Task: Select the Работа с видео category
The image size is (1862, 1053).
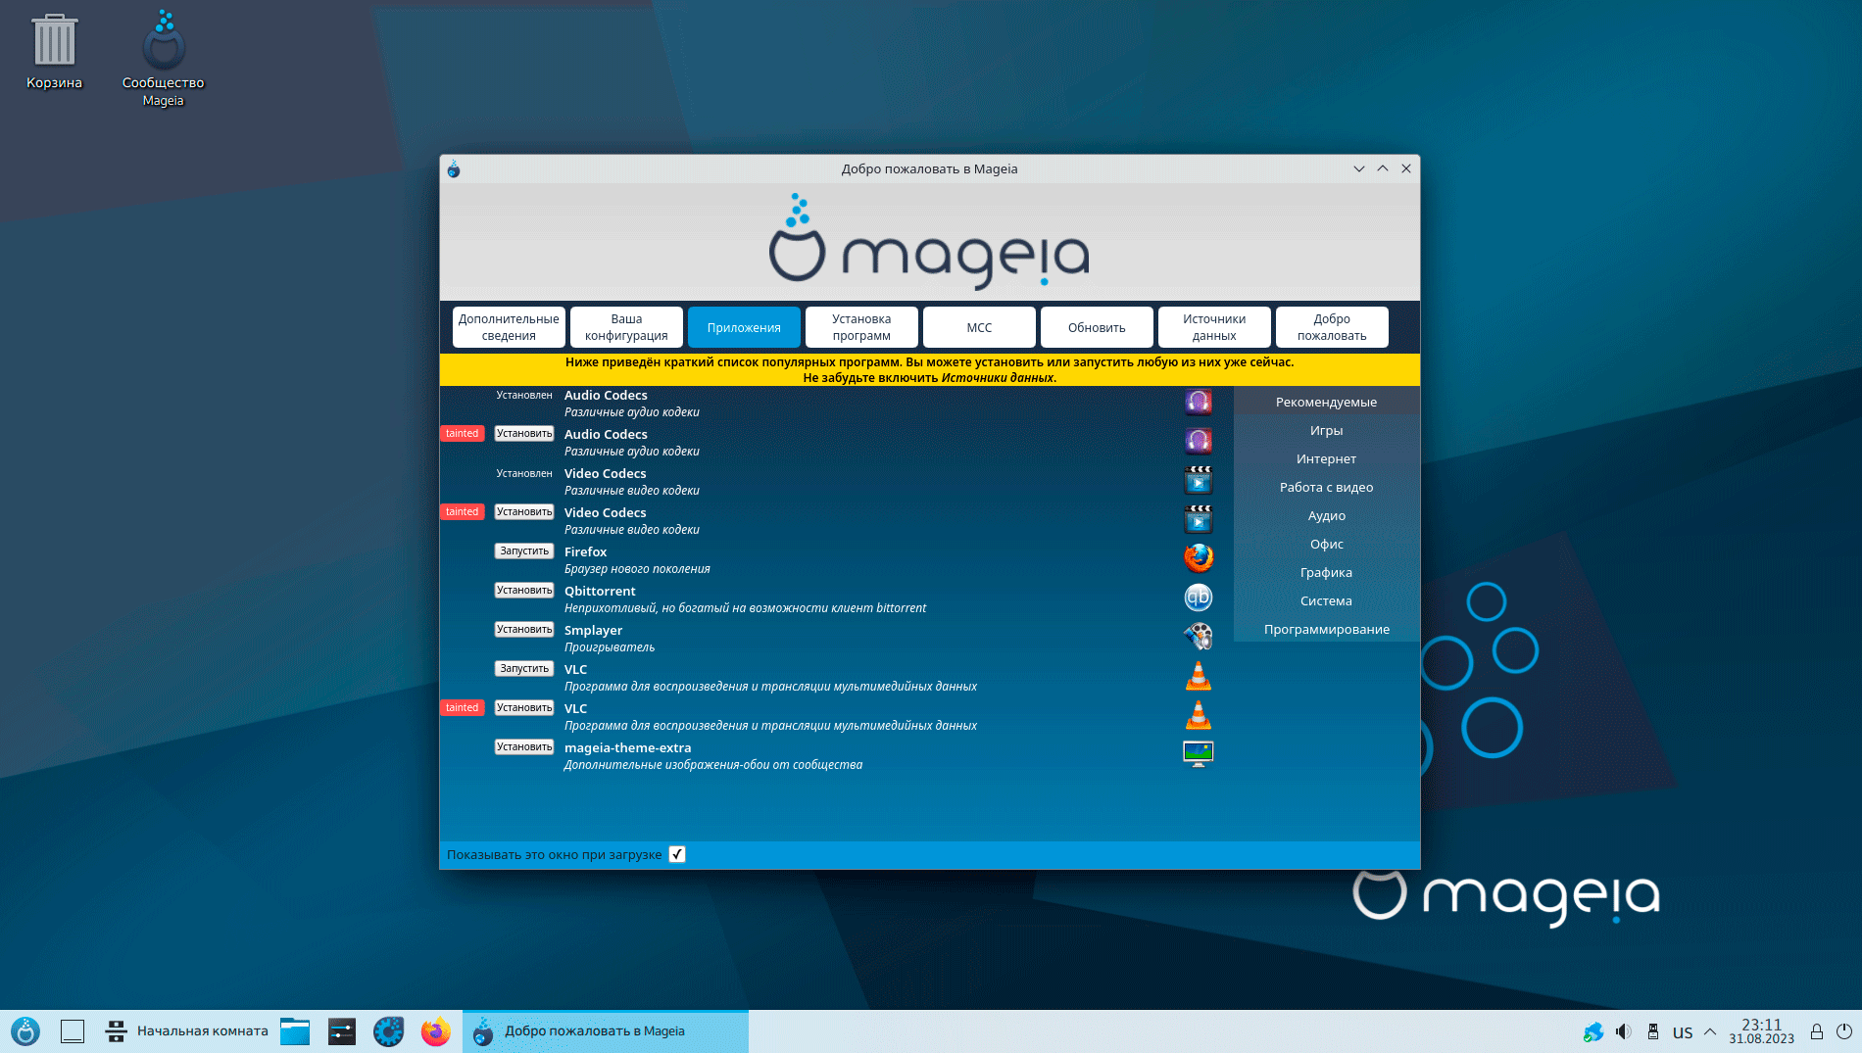Action: coord(1326,487)
